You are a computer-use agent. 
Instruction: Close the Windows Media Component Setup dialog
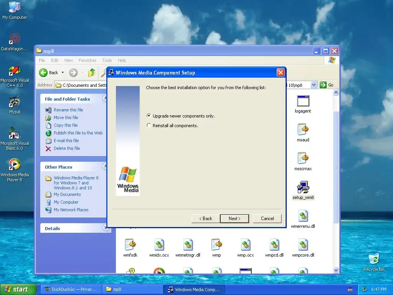point(281,73)
